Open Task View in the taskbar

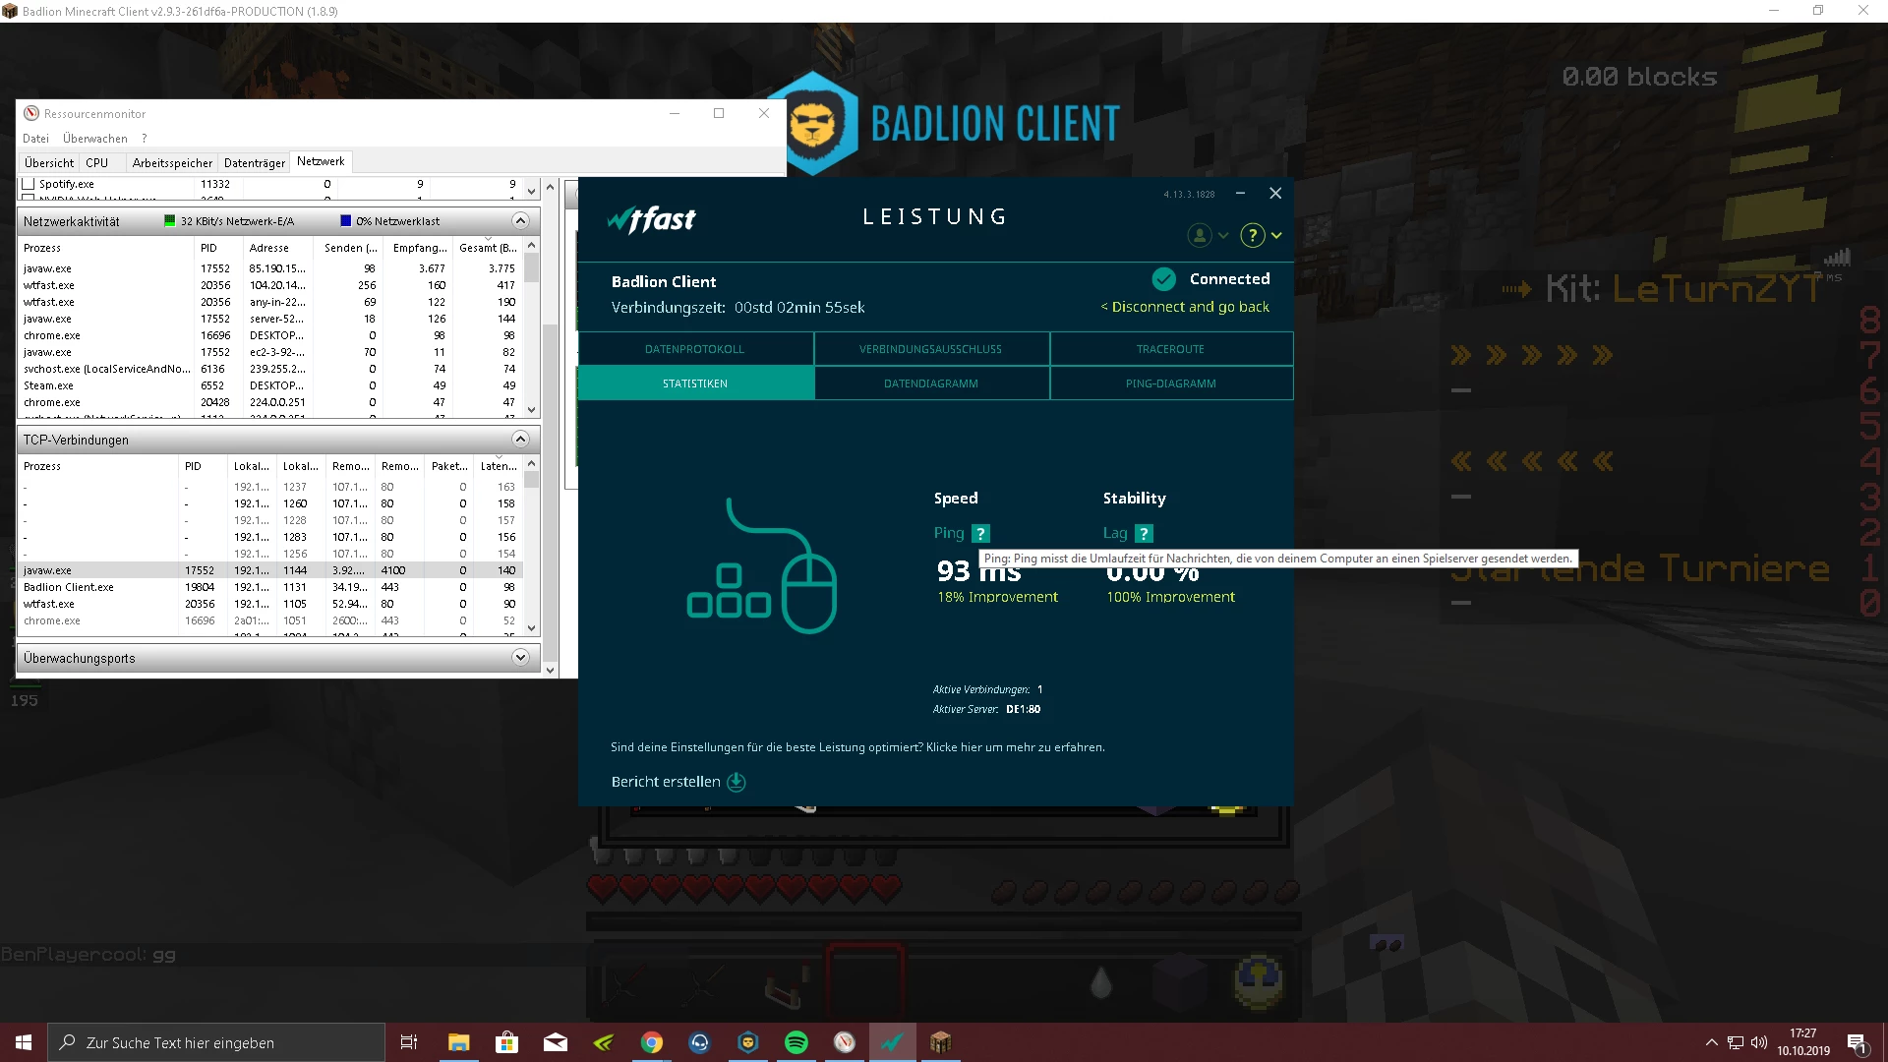pyautogui.click(x=409, y=1042)
